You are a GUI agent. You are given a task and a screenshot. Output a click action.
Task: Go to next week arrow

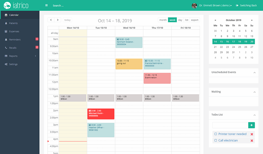click(58, 20)
